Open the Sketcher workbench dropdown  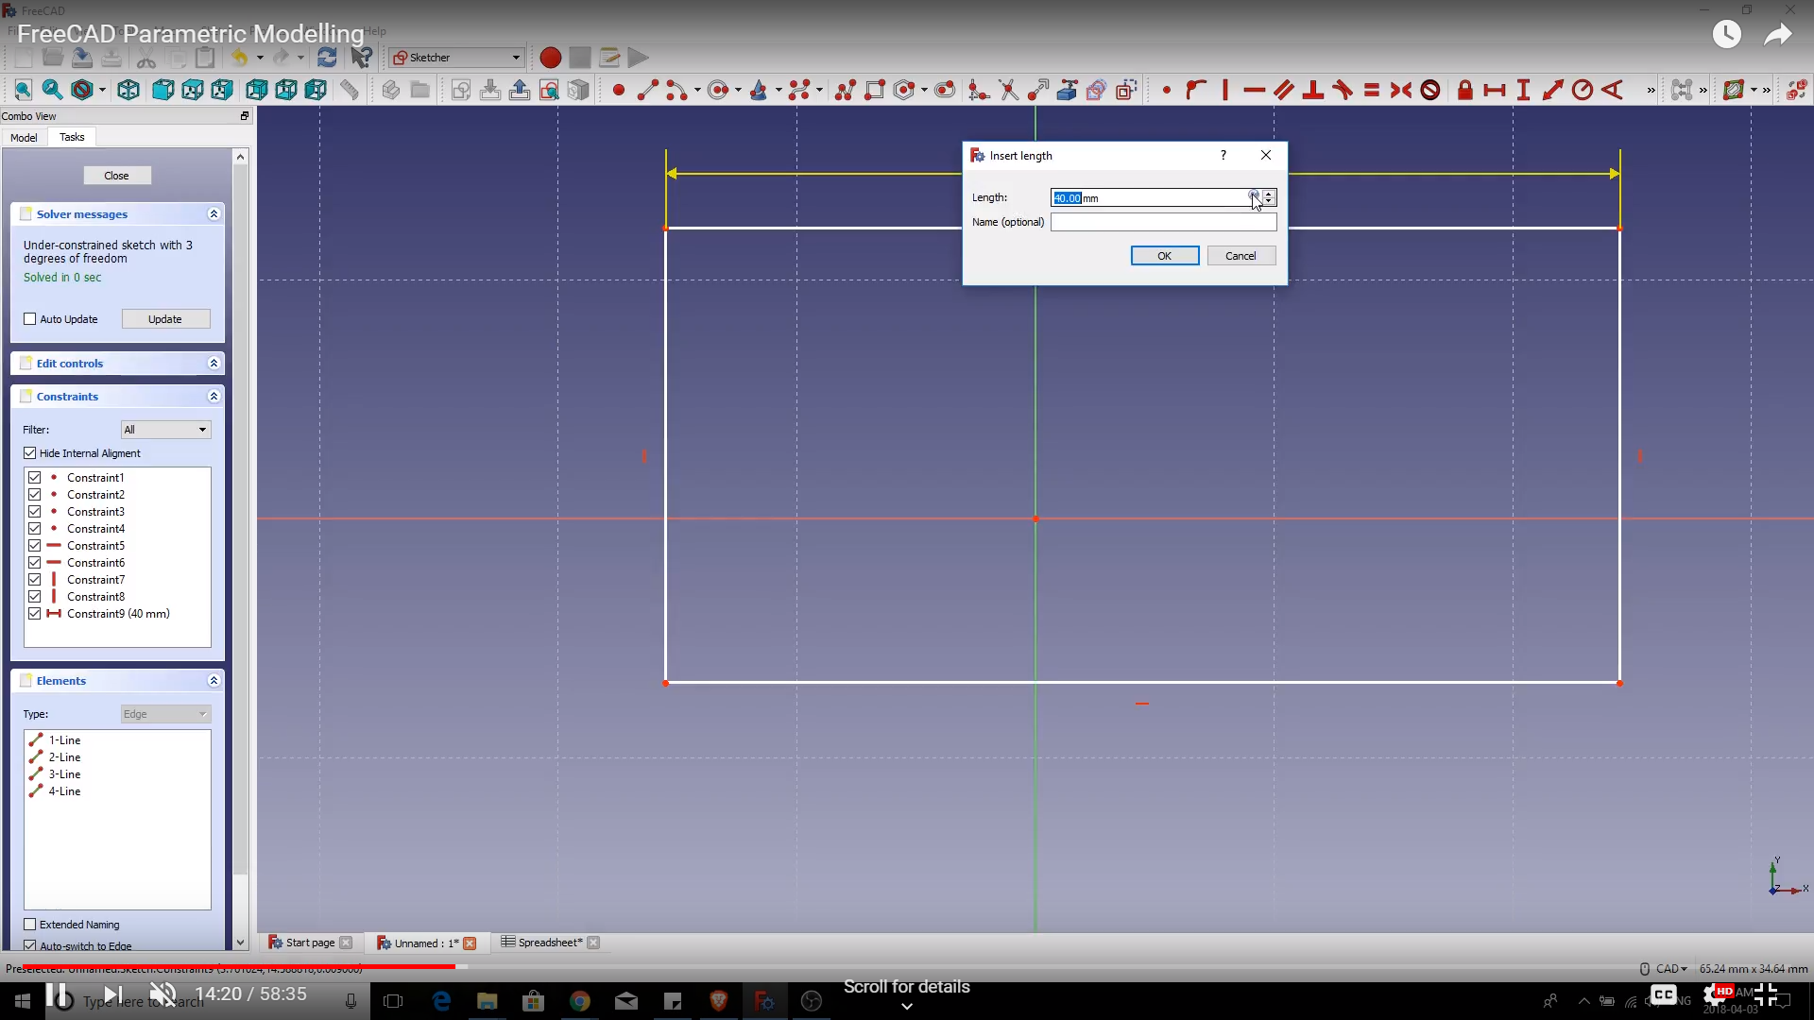coord(457,58)
